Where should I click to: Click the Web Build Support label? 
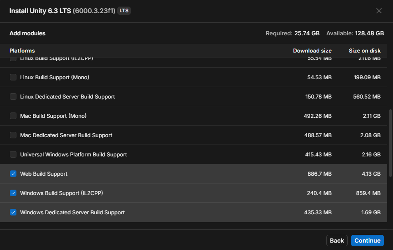pyautogui.click(x=44, y=174)
